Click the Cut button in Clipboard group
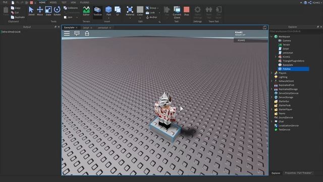The image size is (323, 182). (x=15, y=13)
